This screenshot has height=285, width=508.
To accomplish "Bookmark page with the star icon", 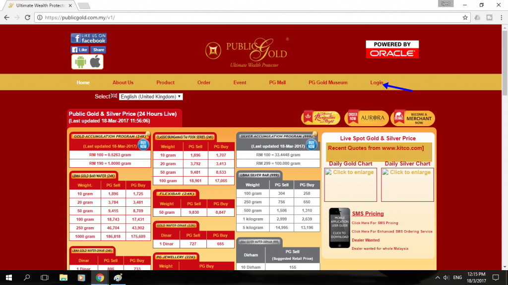I will 465,17.
